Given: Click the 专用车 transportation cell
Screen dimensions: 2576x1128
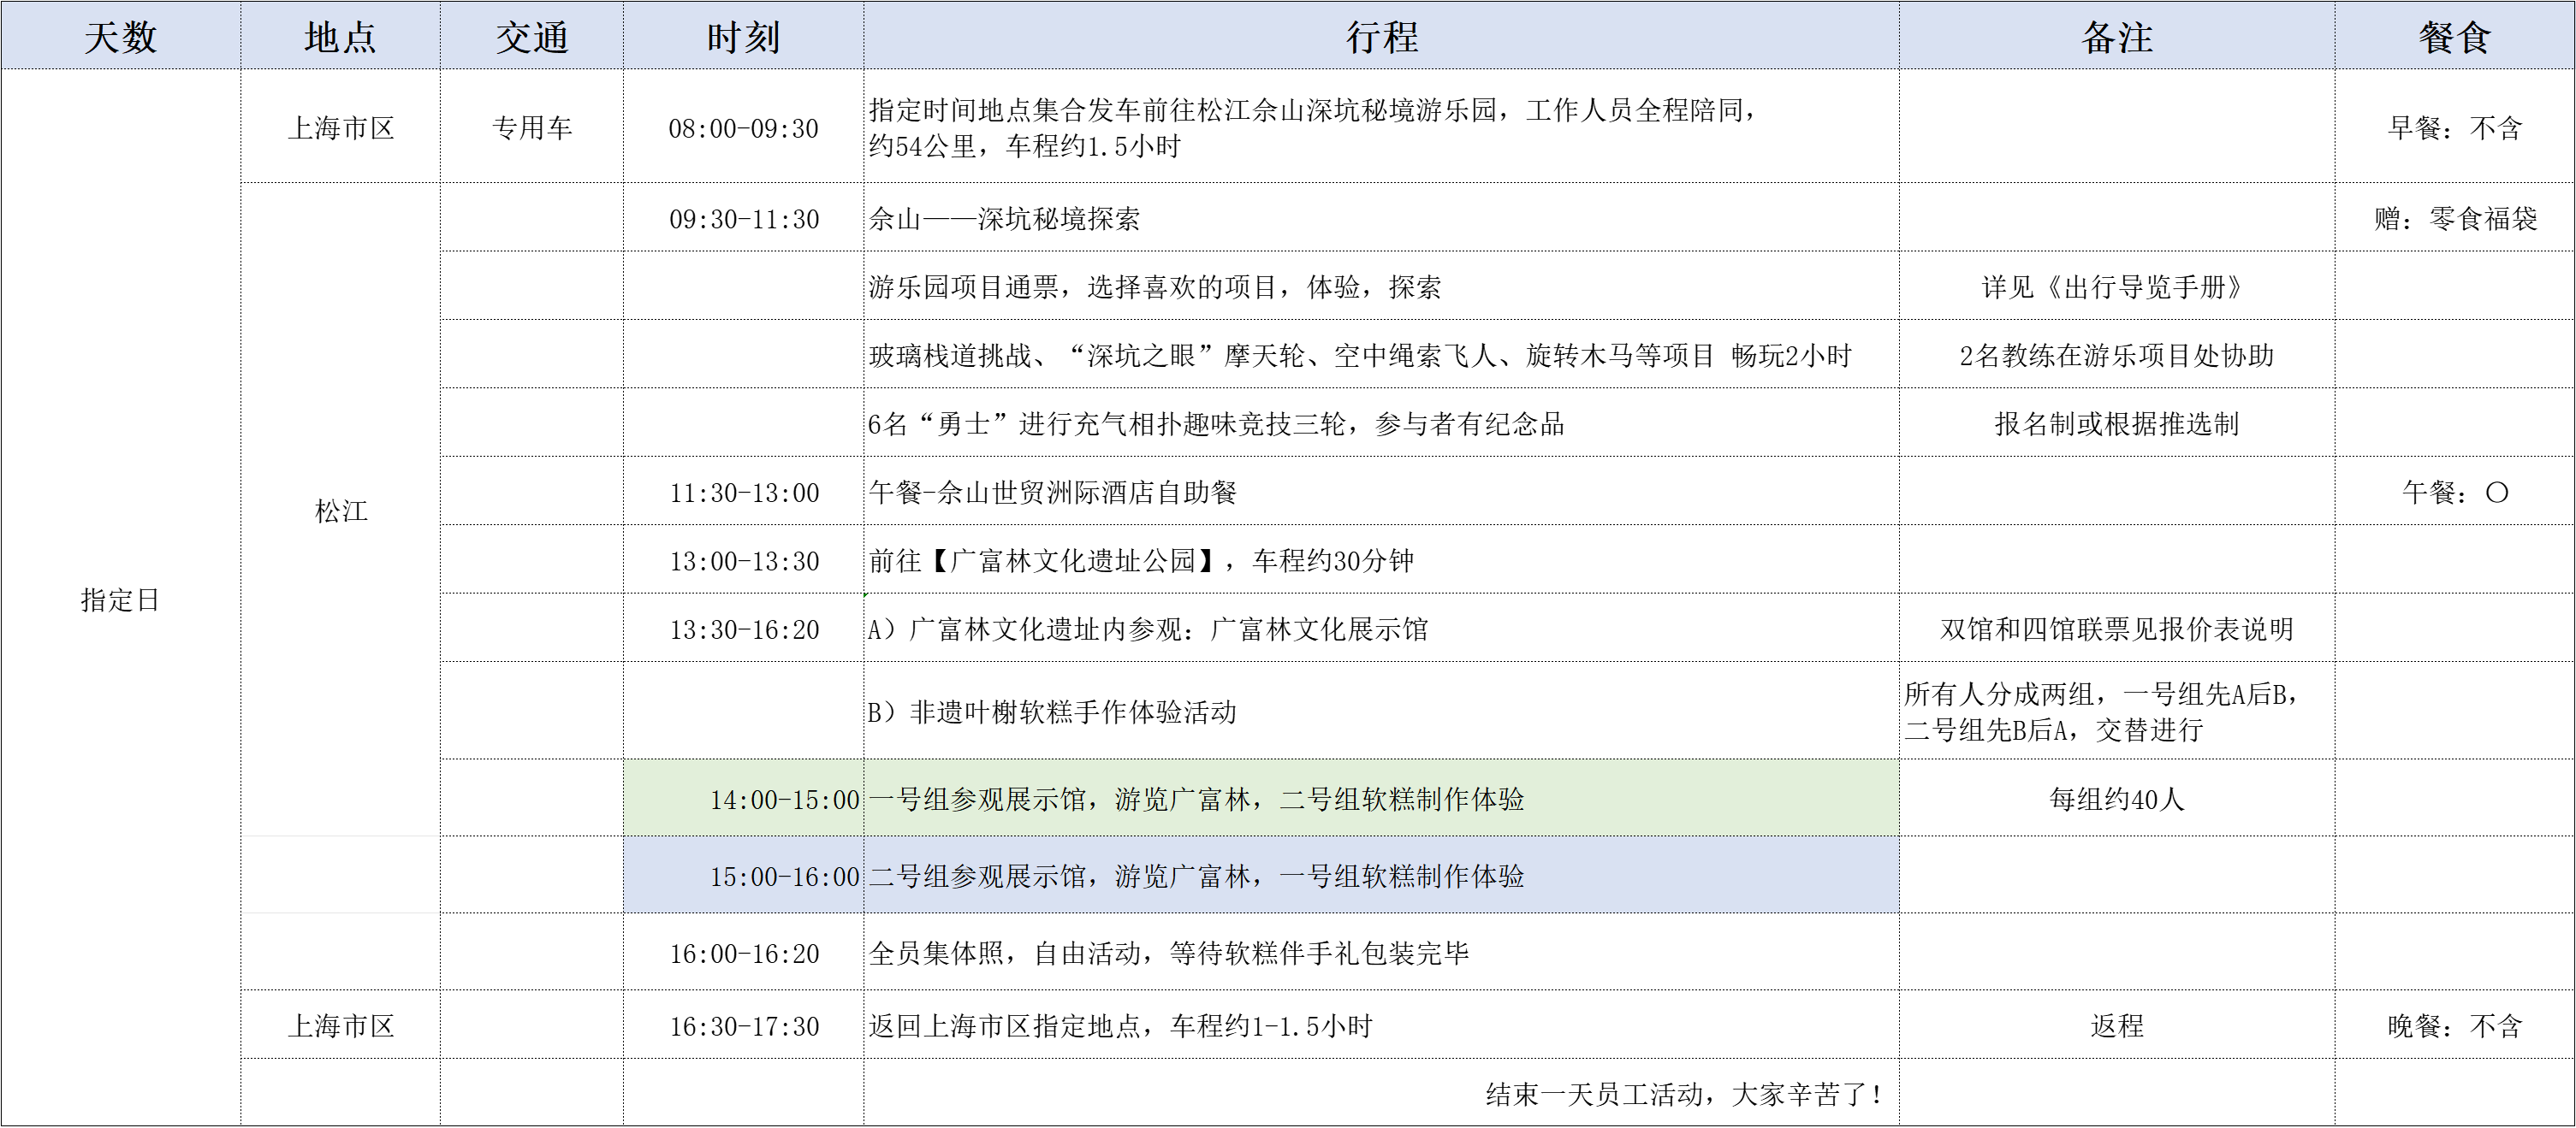Looking at the screenshot, I should click(530, 128).
